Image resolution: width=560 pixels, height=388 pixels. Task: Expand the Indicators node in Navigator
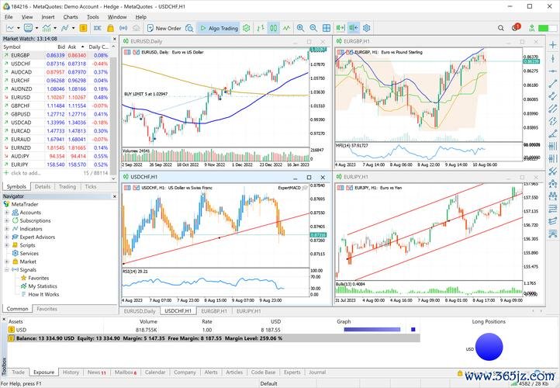6,229
